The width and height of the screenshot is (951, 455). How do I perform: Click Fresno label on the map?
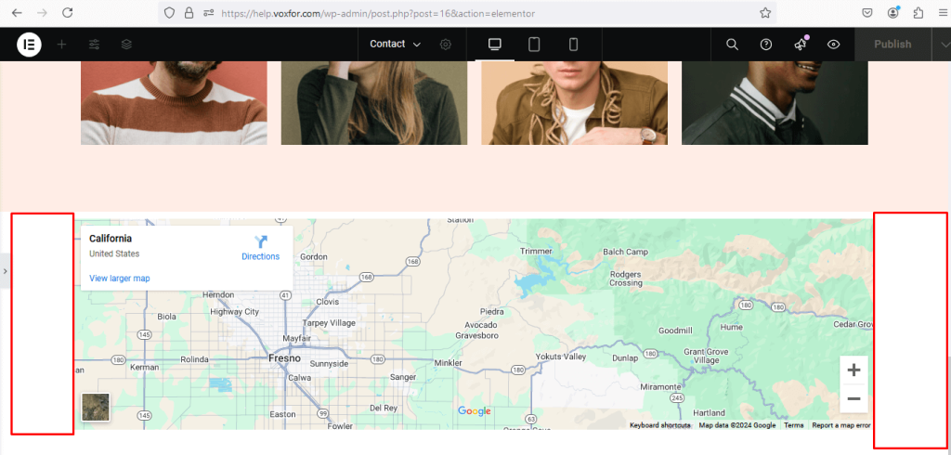pyautogui.click(x=284, y=358)
